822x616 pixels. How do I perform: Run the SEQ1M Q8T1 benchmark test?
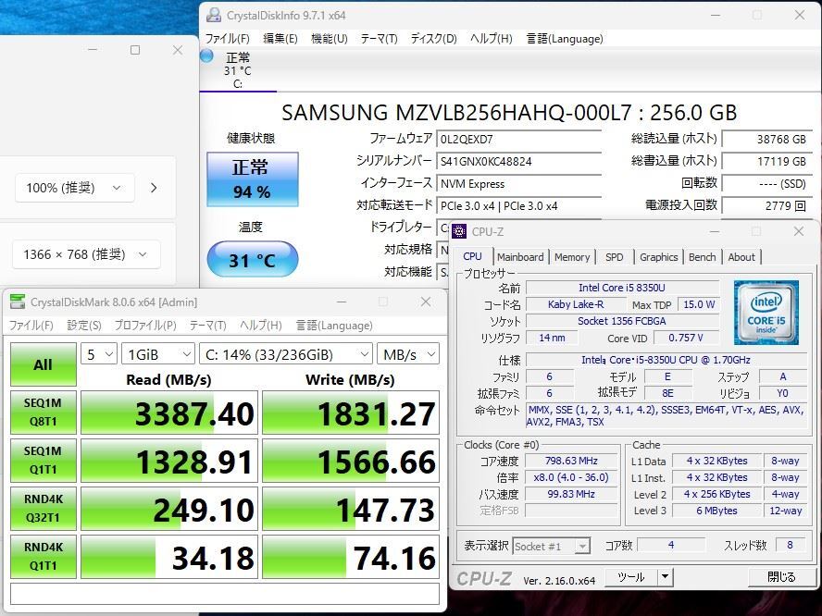point(43,411)
